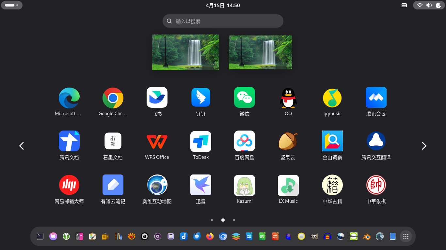Image resolution: width=446 pixels, height=250 pixels.
Task: Toggle the Activities overview indicator in the top bar
Action: [x=12, y=5]
